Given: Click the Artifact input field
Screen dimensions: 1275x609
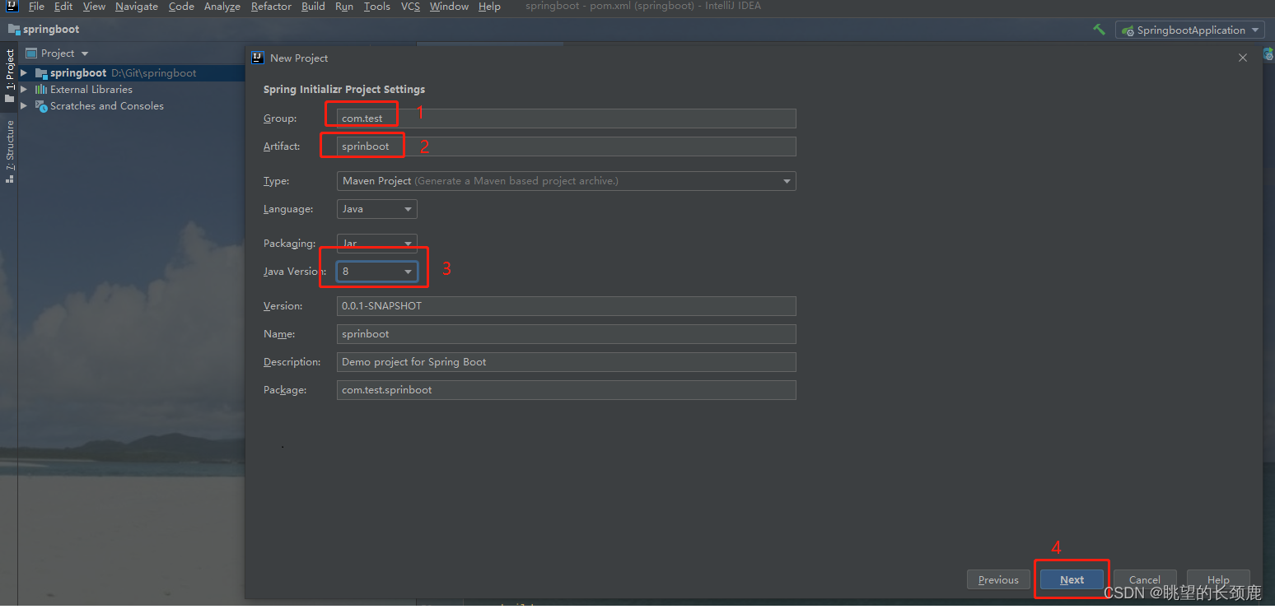Looking at the screenshot, I should click(x=567, y=146).
